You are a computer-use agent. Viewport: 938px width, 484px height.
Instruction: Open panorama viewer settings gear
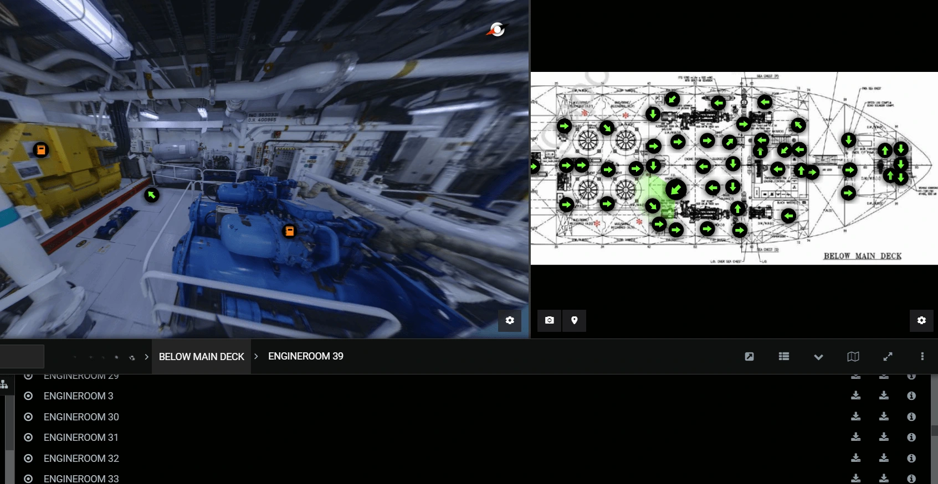click(x=510, y=320)
